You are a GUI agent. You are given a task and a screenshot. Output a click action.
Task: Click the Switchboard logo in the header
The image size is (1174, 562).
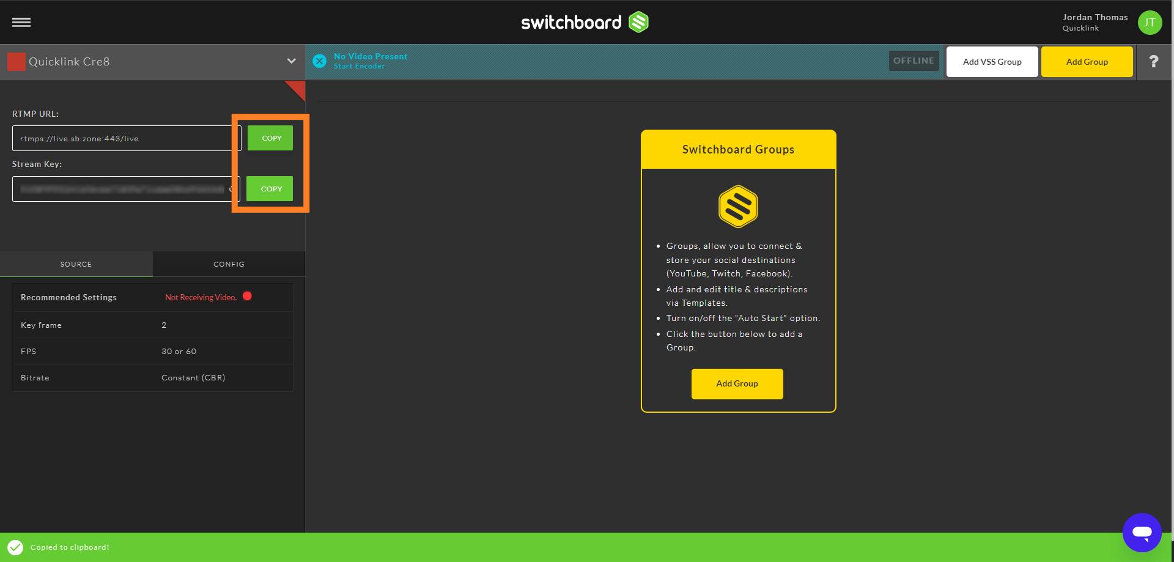[585, 23]
